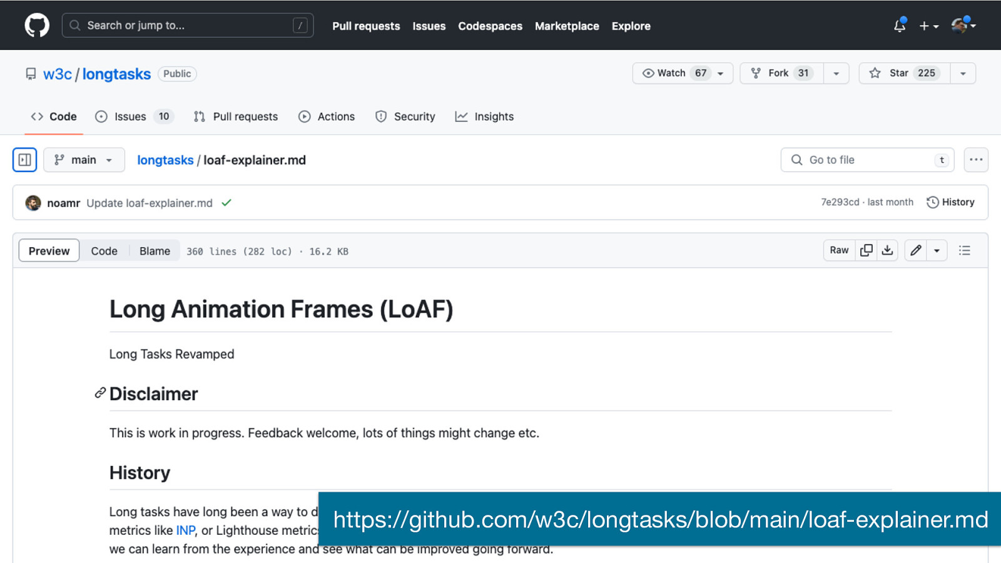Expand the Star lists dropdown arrow
This screenshot has width=1001, height=563.
963,73
